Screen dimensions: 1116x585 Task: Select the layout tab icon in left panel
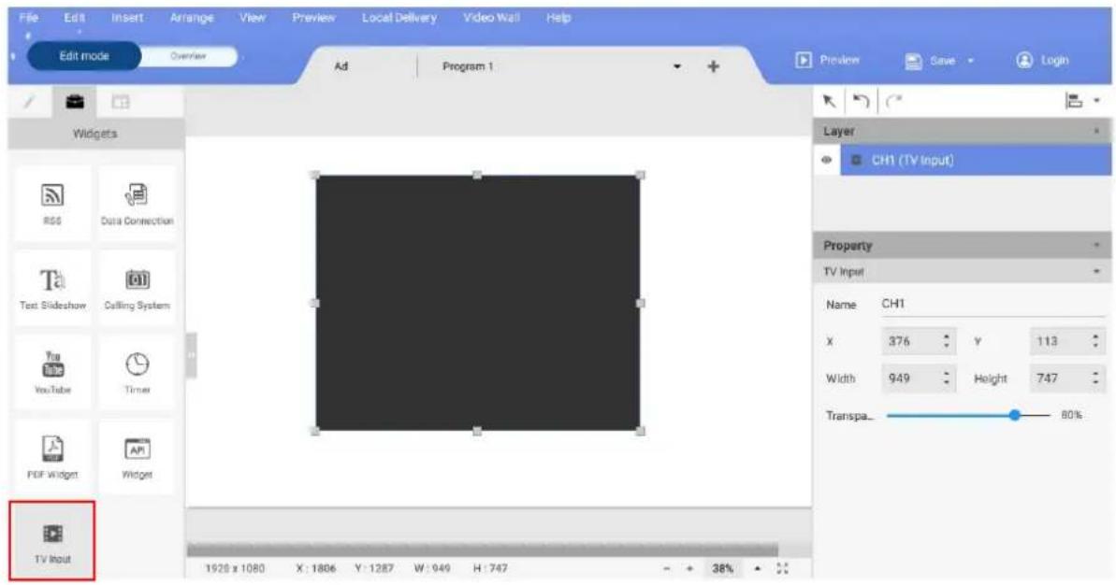tap(121, 103)
